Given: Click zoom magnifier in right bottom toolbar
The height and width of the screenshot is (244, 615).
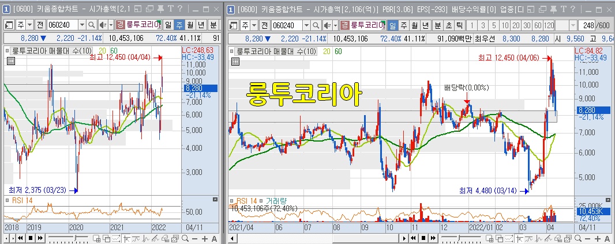Looking at the screenshot, I should coord(578,238).
